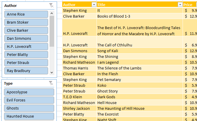Viewport: 197px width, 121px height.
Task: Toggle Clive Barker author filter
Action: click(x=26, y=31)
